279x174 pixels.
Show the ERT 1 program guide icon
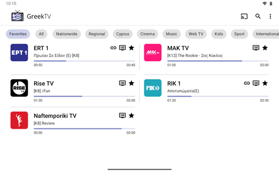click(x=122, y=48)
